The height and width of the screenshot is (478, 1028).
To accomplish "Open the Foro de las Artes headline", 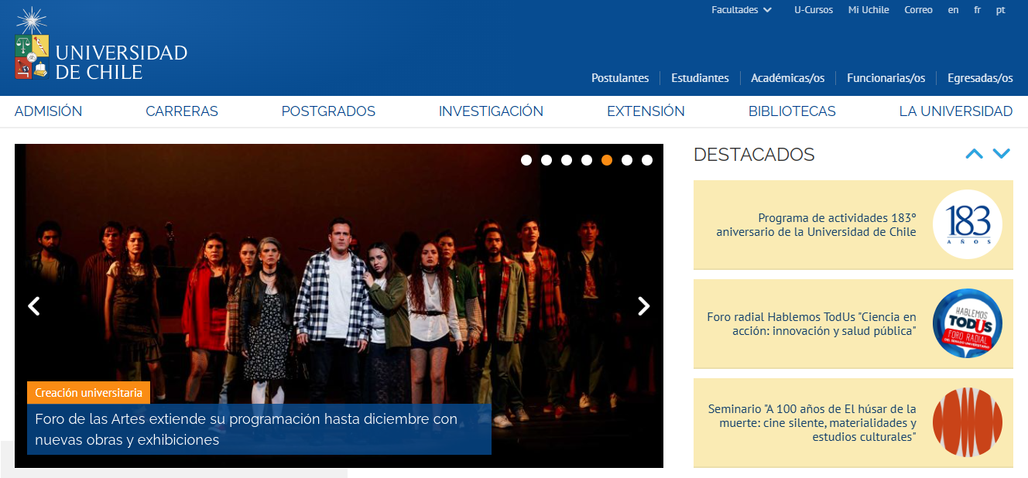I will click(246, 429).
